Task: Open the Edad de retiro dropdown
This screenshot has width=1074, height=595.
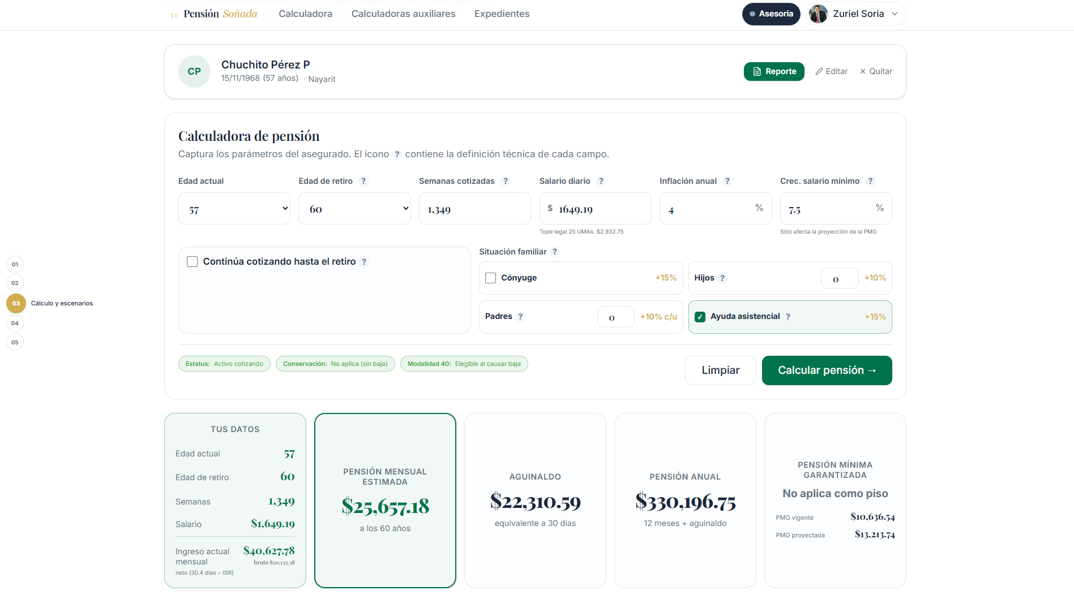Action: (354, 209)
